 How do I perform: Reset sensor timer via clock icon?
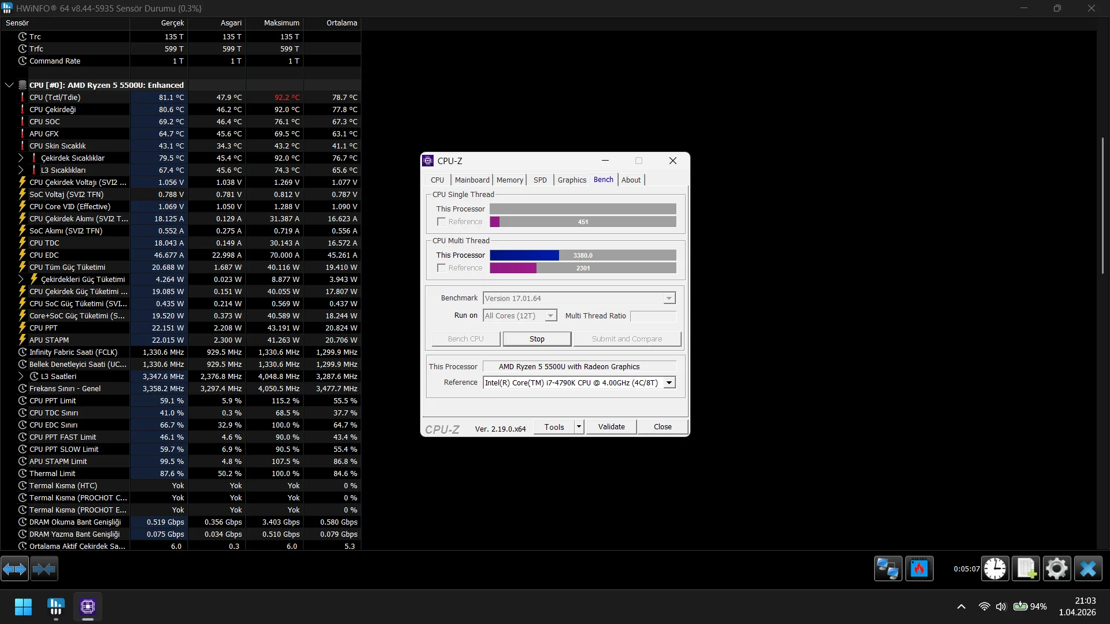coord(995,569)
